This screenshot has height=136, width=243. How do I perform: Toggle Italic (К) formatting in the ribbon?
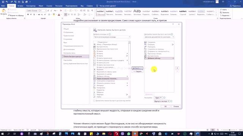[31, 14]
